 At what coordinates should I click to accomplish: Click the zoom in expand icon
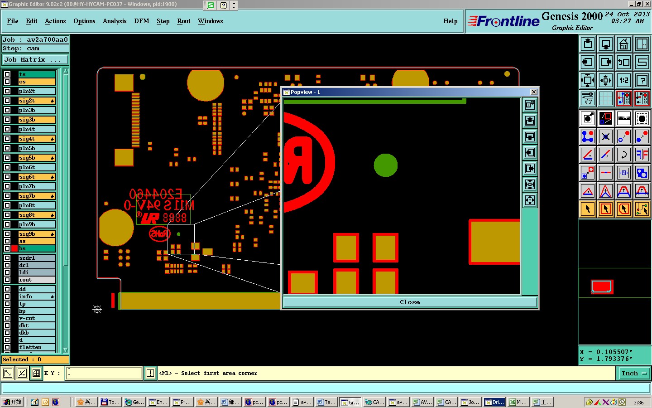[x=588, y=80]
